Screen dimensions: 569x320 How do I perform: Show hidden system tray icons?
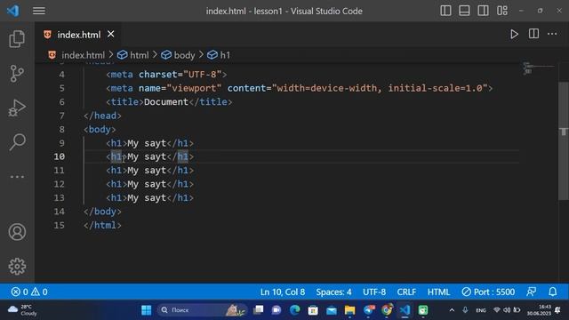pos(452,310)
